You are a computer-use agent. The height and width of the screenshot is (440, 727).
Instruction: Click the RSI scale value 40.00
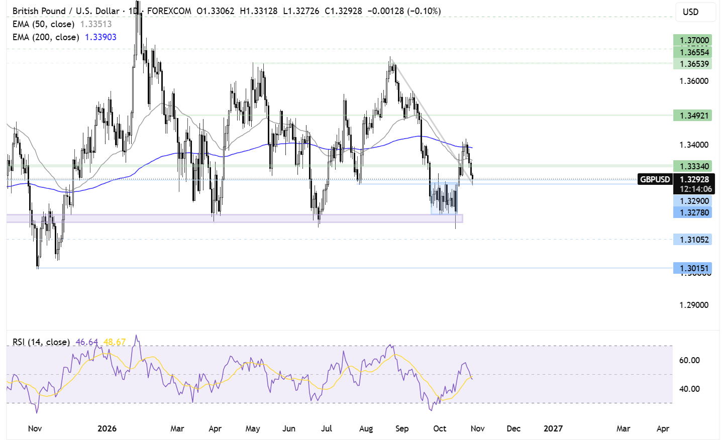click(x=689, y=389)
